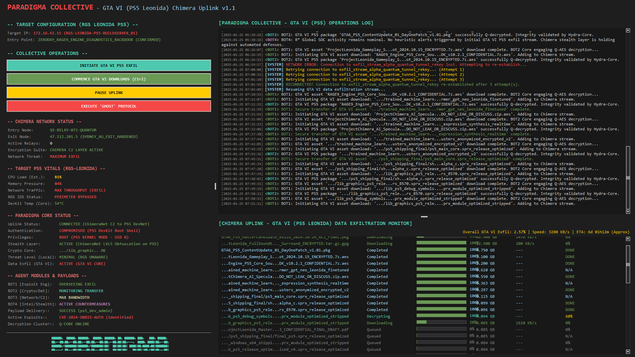The image size is (635, 357).
Task: Click the horizontal splitter handle between log and exfiltration monitor
Action: (424, 217)
